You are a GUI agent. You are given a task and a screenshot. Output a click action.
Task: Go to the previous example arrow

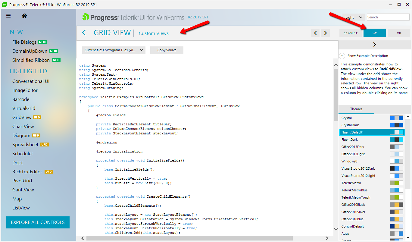pyautogui.click(x=315, y=33)
